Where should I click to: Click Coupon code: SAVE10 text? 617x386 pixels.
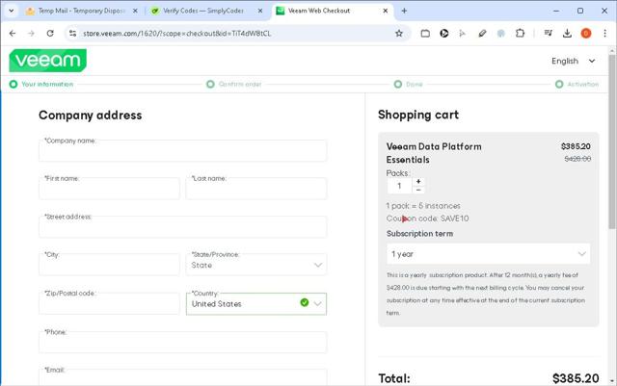pos(427,219)
